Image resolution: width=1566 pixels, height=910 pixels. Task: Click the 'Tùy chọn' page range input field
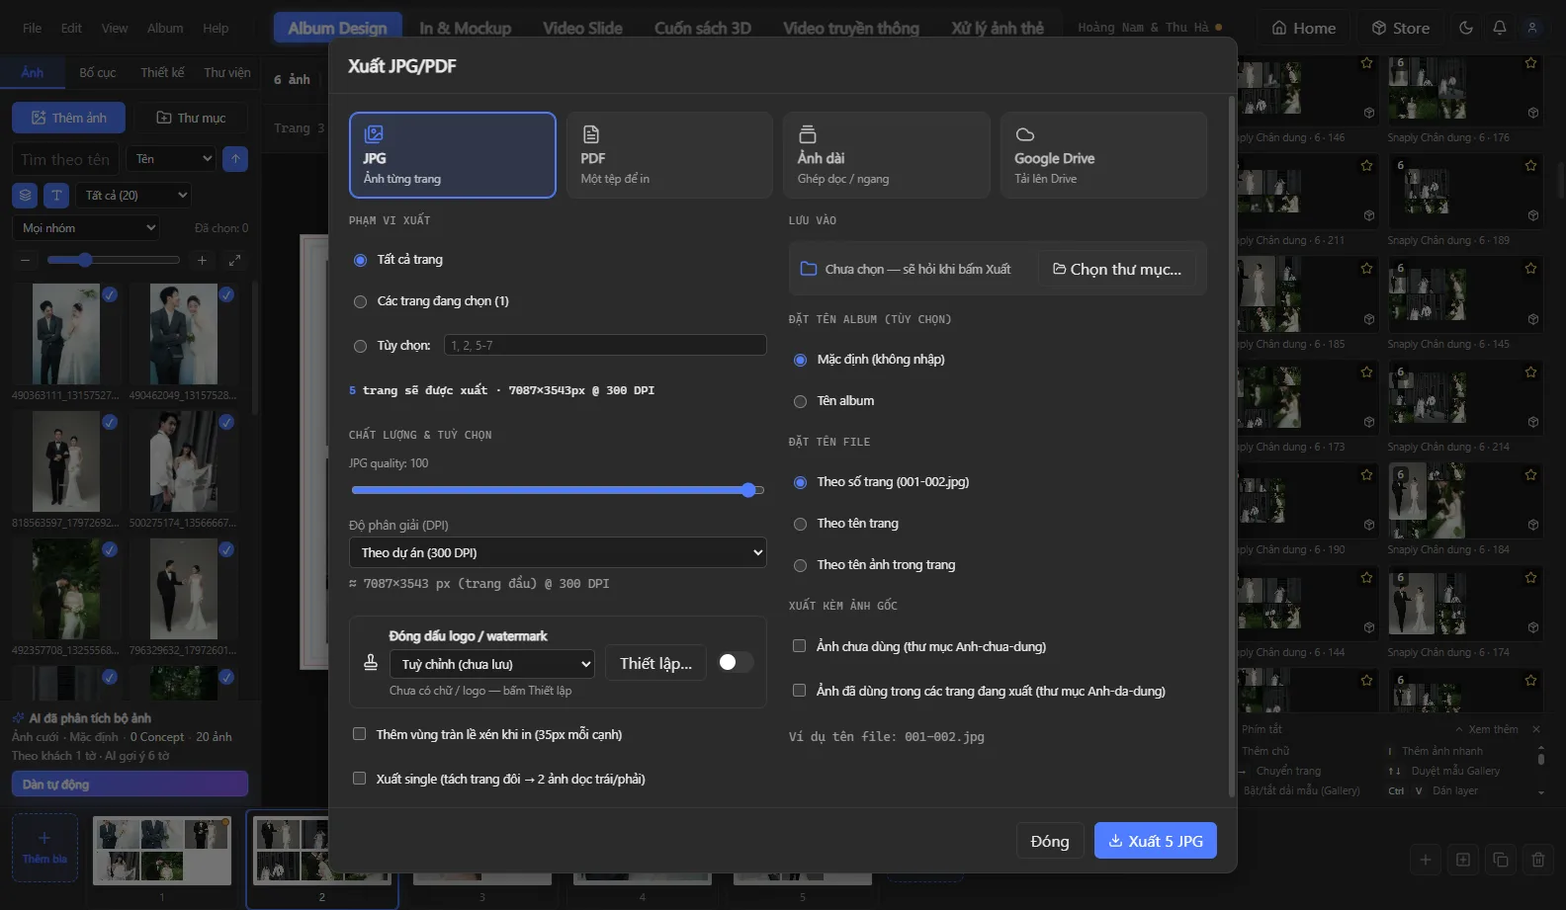tap(605, 345)
